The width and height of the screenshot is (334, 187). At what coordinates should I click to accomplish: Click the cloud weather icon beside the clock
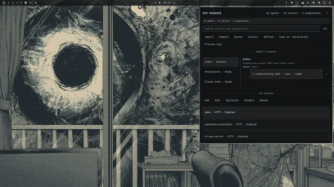click(x=174, y=3)
